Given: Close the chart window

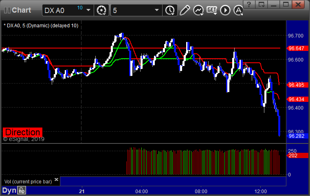Looking at the screenshot, I should 298,4.
